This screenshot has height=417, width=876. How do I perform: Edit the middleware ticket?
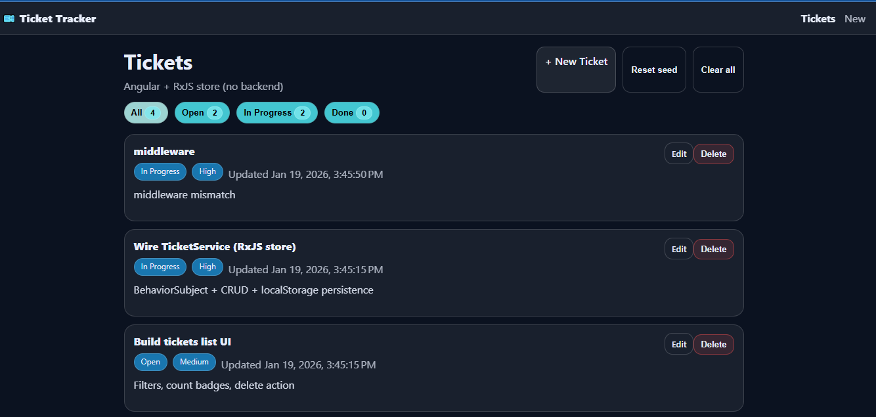(678, 153)
